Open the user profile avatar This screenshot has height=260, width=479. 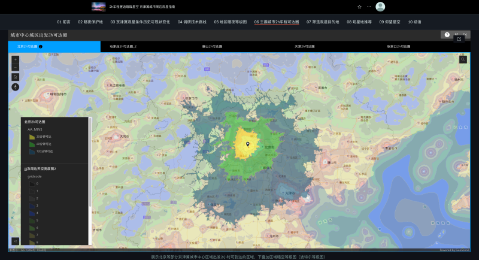click(380, 7)
